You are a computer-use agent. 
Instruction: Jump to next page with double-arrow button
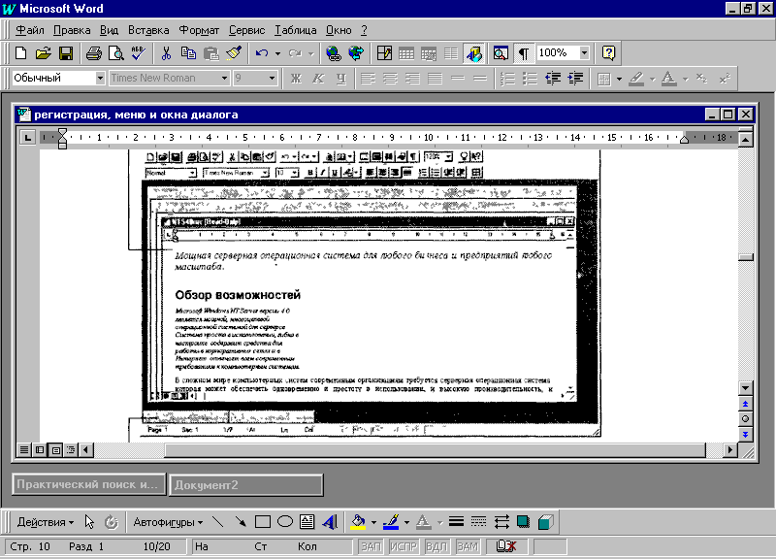[x=745, y=435]
